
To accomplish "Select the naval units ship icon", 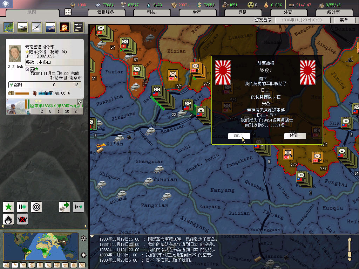I will pos(50,27).
